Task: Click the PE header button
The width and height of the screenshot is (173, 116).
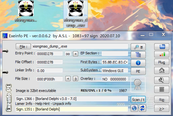Action: (138, 71)
